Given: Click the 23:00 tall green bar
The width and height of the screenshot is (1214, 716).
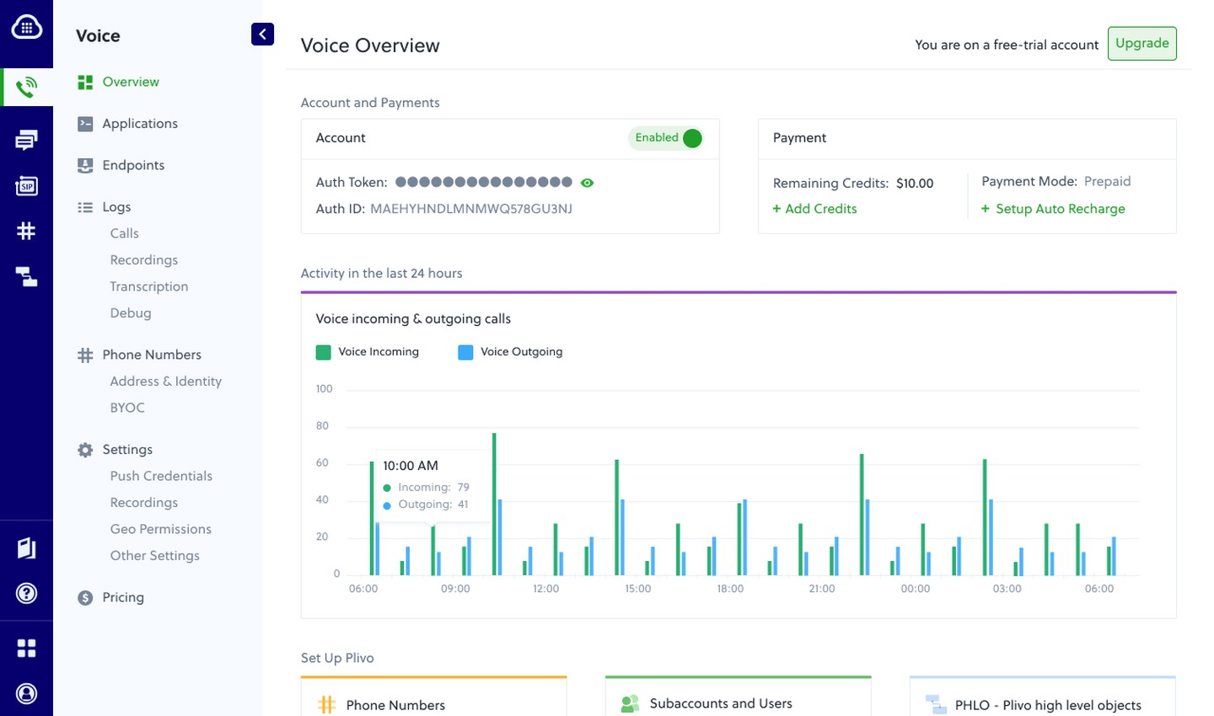Looking at the screenshot, I should coord(862,515).
